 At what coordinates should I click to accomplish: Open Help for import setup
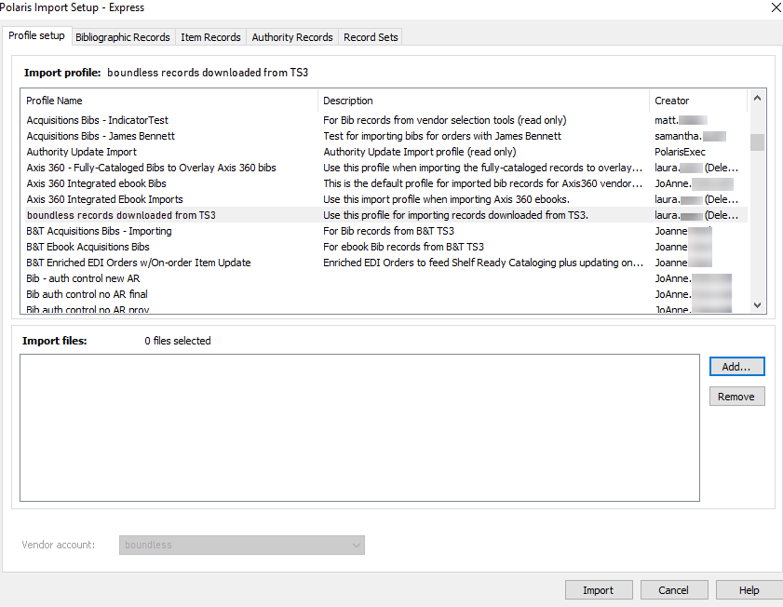749,590
